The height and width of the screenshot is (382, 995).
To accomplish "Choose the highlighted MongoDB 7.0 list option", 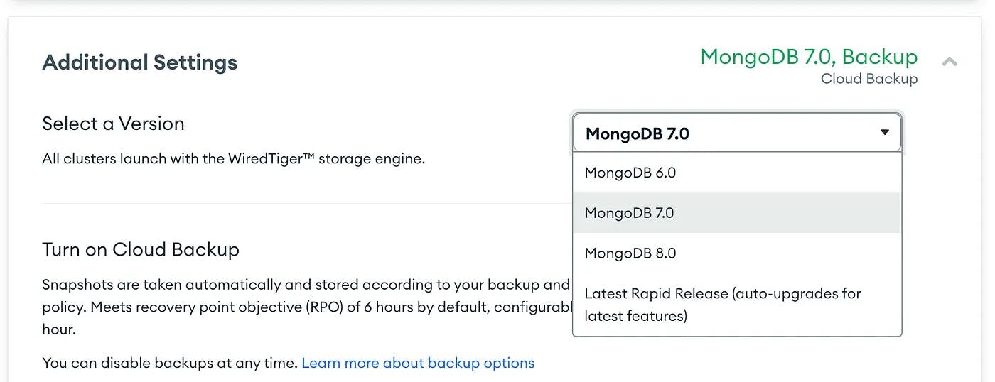I will click(629, 213).
